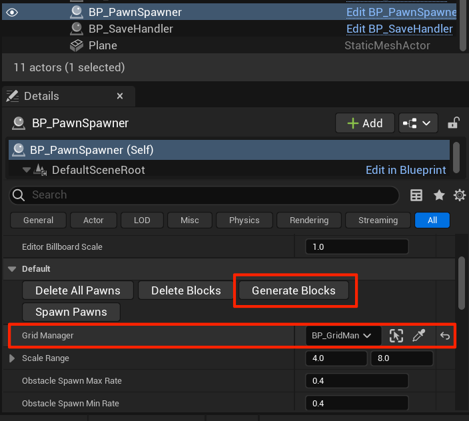Click the Delete All Pawns button
The image size is (469, 421).
coord(78,290)
